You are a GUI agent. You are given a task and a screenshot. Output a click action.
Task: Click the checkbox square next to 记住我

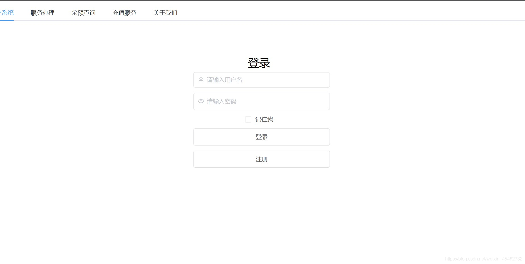coord(248,119)
